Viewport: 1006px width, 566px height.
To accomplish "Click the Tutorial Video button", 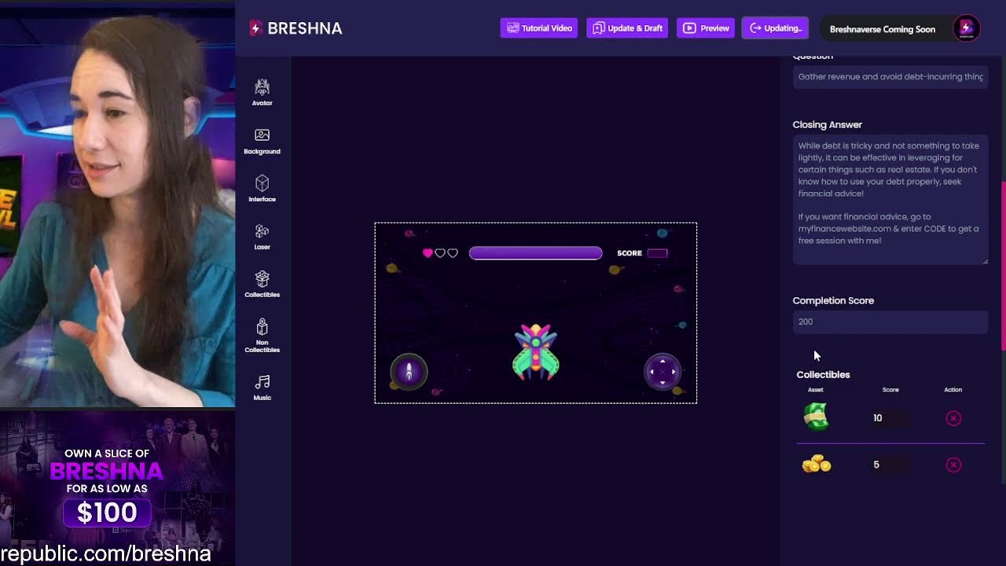I will (539, 28).
